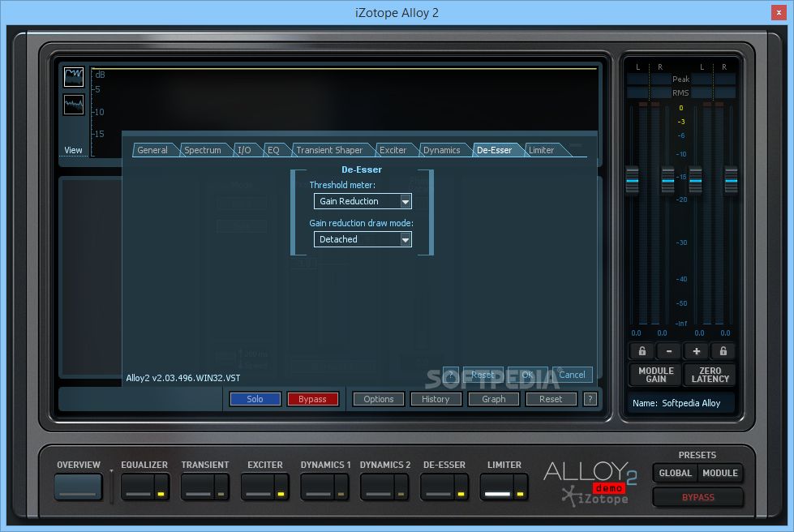Select the Overview module button
The image size is (794, 532).
pyautogui.click(x=79, y=487)
